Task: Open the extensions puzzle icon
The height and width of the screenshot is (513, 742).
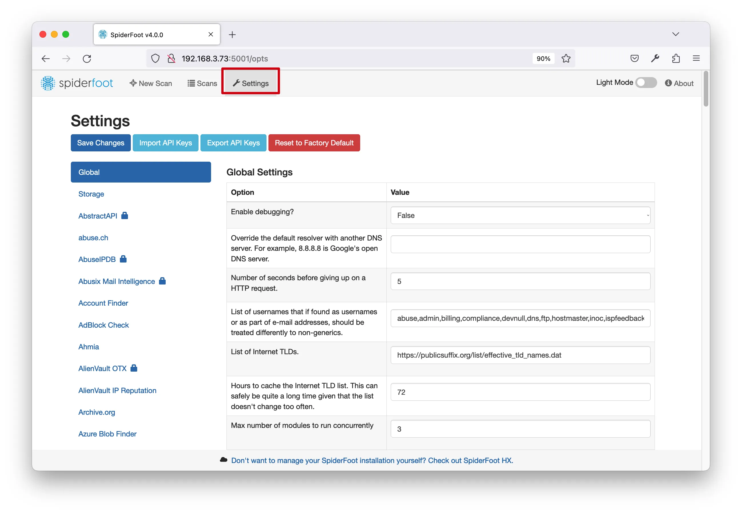Action: coord(676,59)
